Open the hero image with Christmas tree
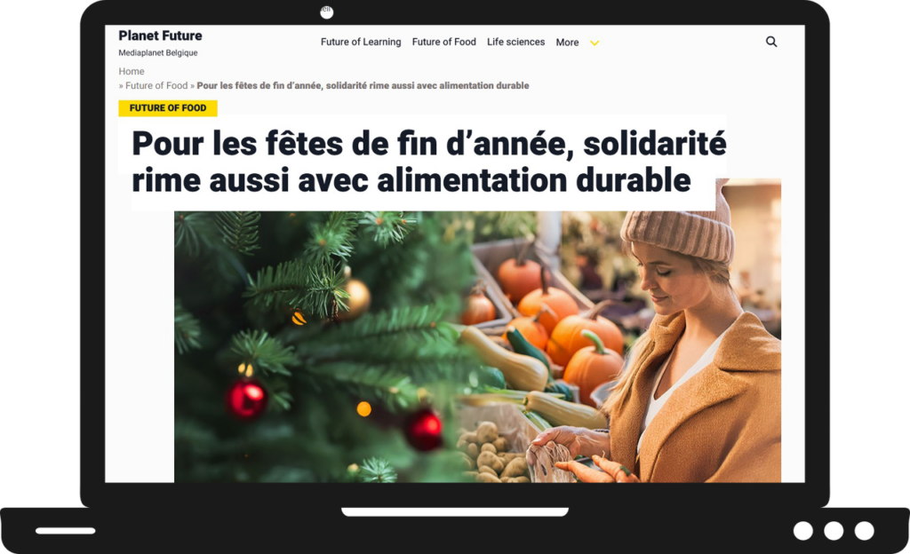 (x=477, y=346)
